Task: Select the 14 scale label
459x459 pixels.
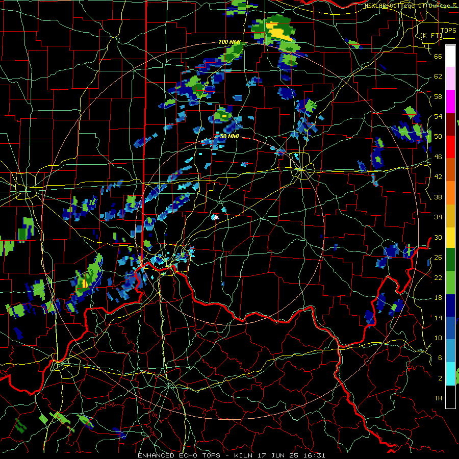Action: 438,318
